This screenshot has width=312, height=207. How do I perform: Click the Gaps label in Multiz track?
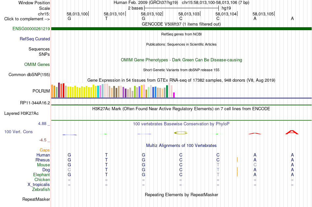[x=45, y=150]
